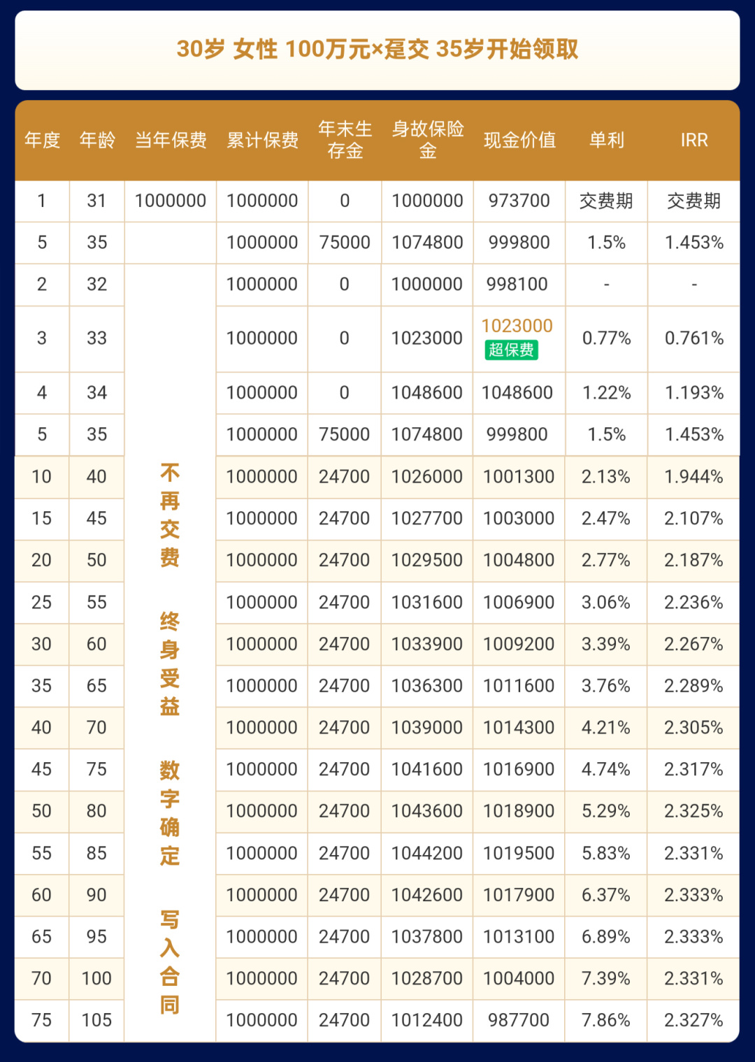
Task: Click death benefit 1031600
Action: [427, 602]
